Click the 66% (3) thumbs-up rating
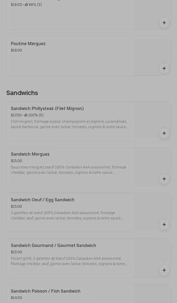This screenshot has width=177, height=303. pyautogui.click(x=33, y=5)
